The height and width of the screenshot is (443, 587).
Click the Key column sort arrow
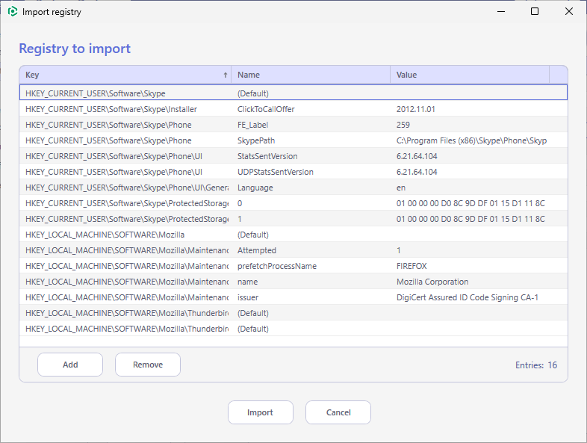[x=226, y=75]
